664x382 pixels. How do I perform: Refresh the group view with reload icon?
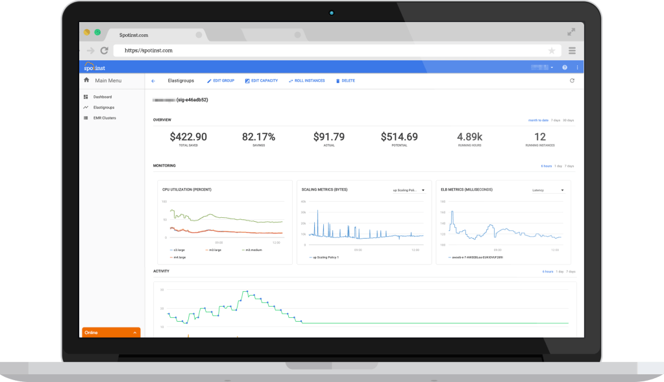tap(572, 80)
